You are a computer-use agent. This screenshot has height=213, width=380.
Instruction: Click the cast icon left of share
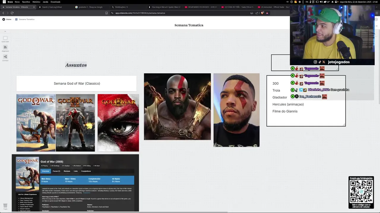tap(252, 13)
